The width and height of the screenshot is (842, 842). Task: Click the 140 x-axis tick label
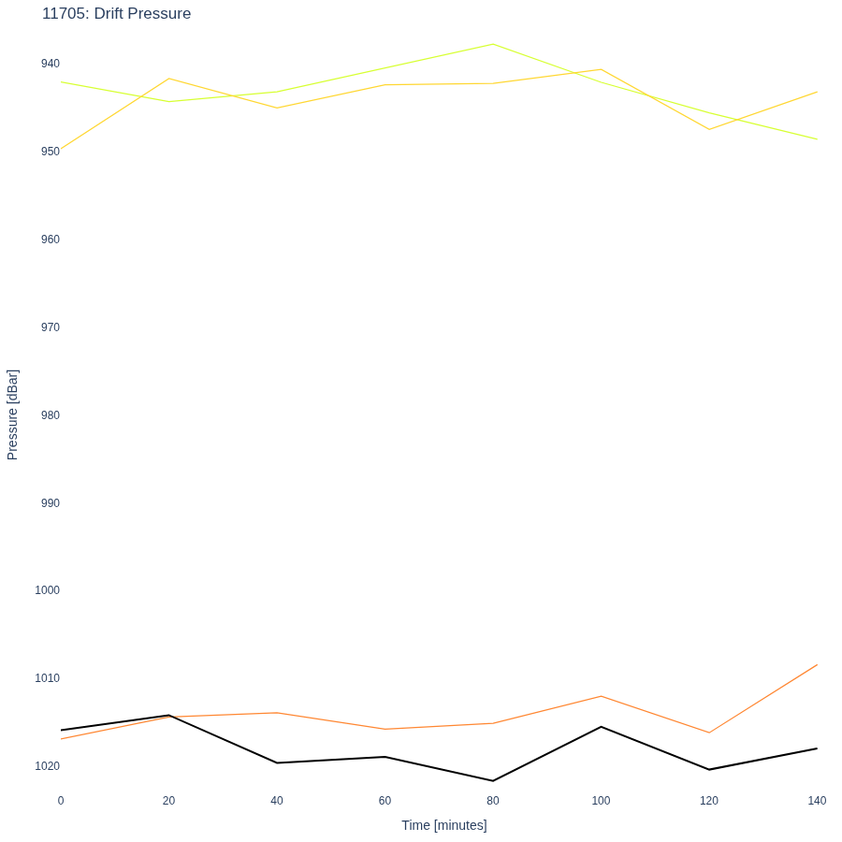(x=817, y=801)
